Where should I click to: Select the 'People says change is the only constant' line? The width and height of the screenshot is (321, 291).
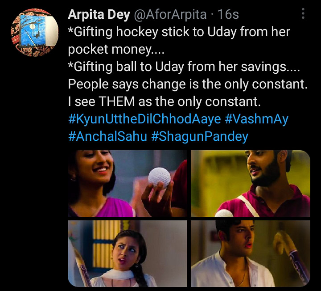click(x=188, y=84)
